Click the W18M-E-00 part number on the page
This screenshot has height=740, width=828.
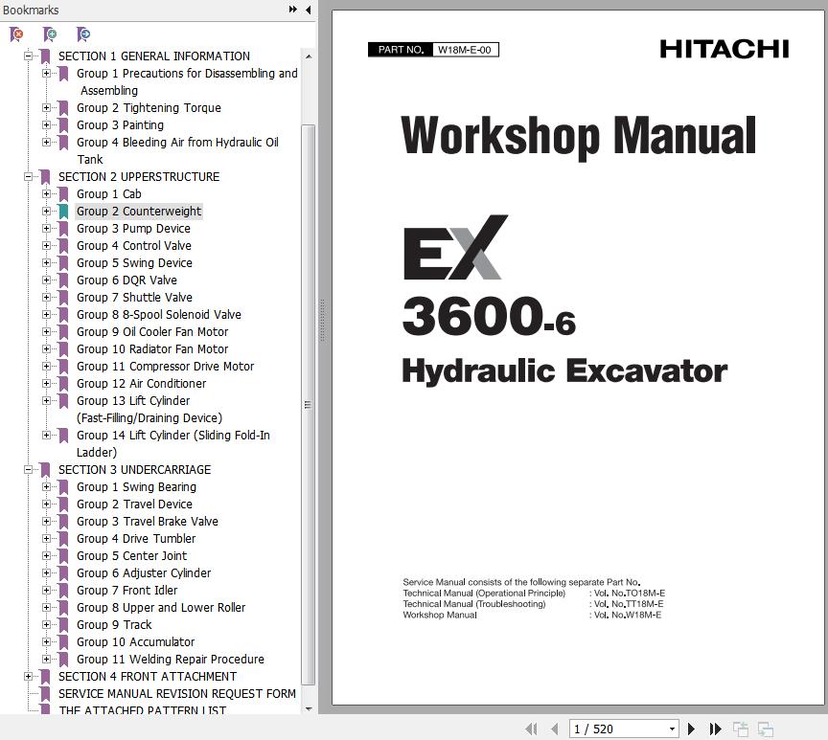465,50
